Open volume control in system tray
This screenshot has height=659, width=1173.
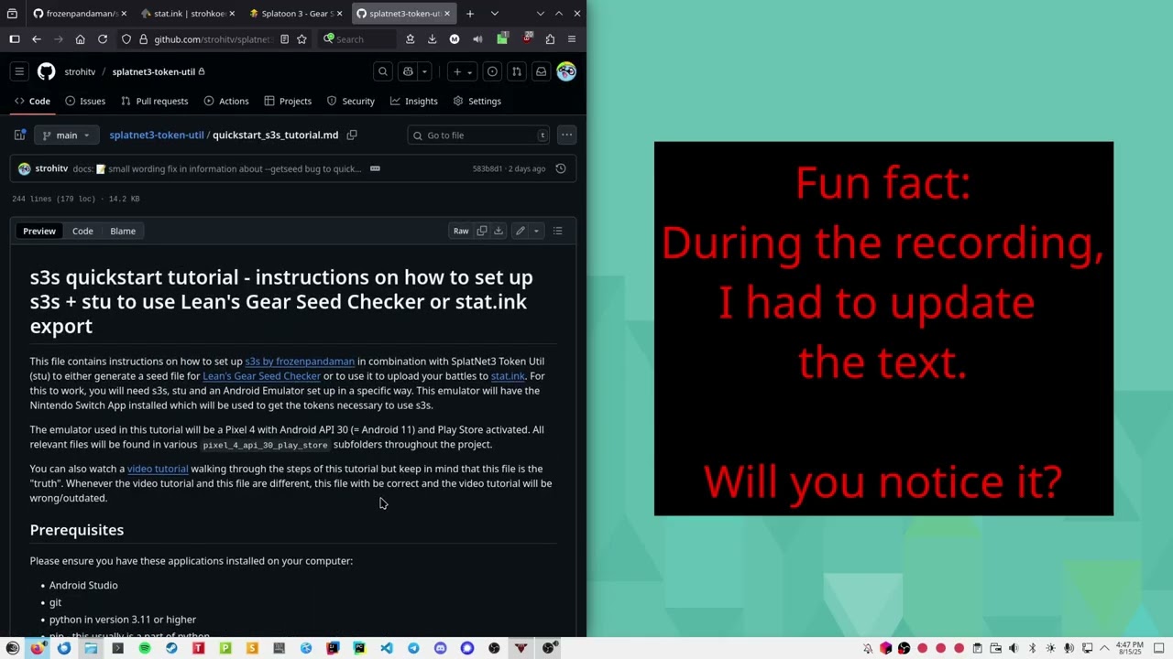point(1014,648)
